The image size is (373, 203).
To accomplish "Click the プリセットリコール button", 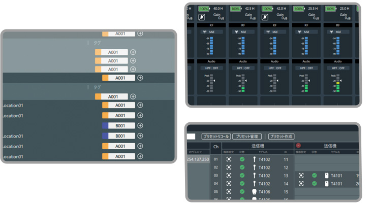I will tap(216, 137).
